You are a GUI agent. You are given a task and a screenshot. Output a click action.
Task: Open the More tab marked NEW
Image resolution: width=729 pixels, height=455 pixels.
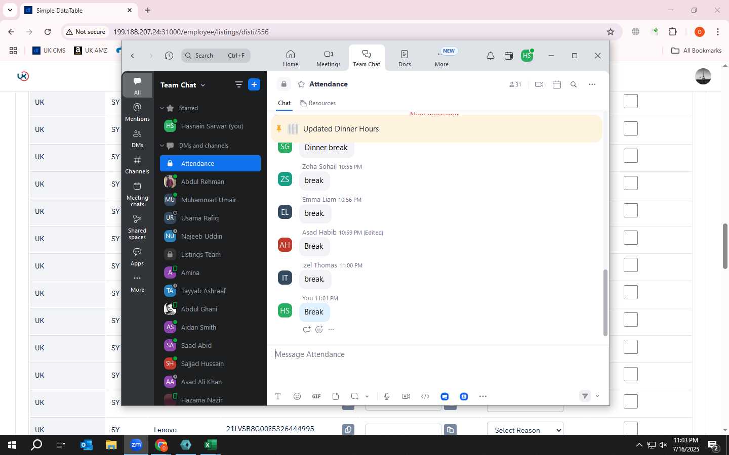[x=442, y=58]
